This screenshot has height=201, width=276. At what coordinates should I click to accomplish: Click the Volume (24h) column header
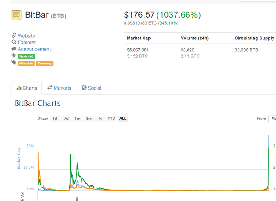[x=194, y=38]
